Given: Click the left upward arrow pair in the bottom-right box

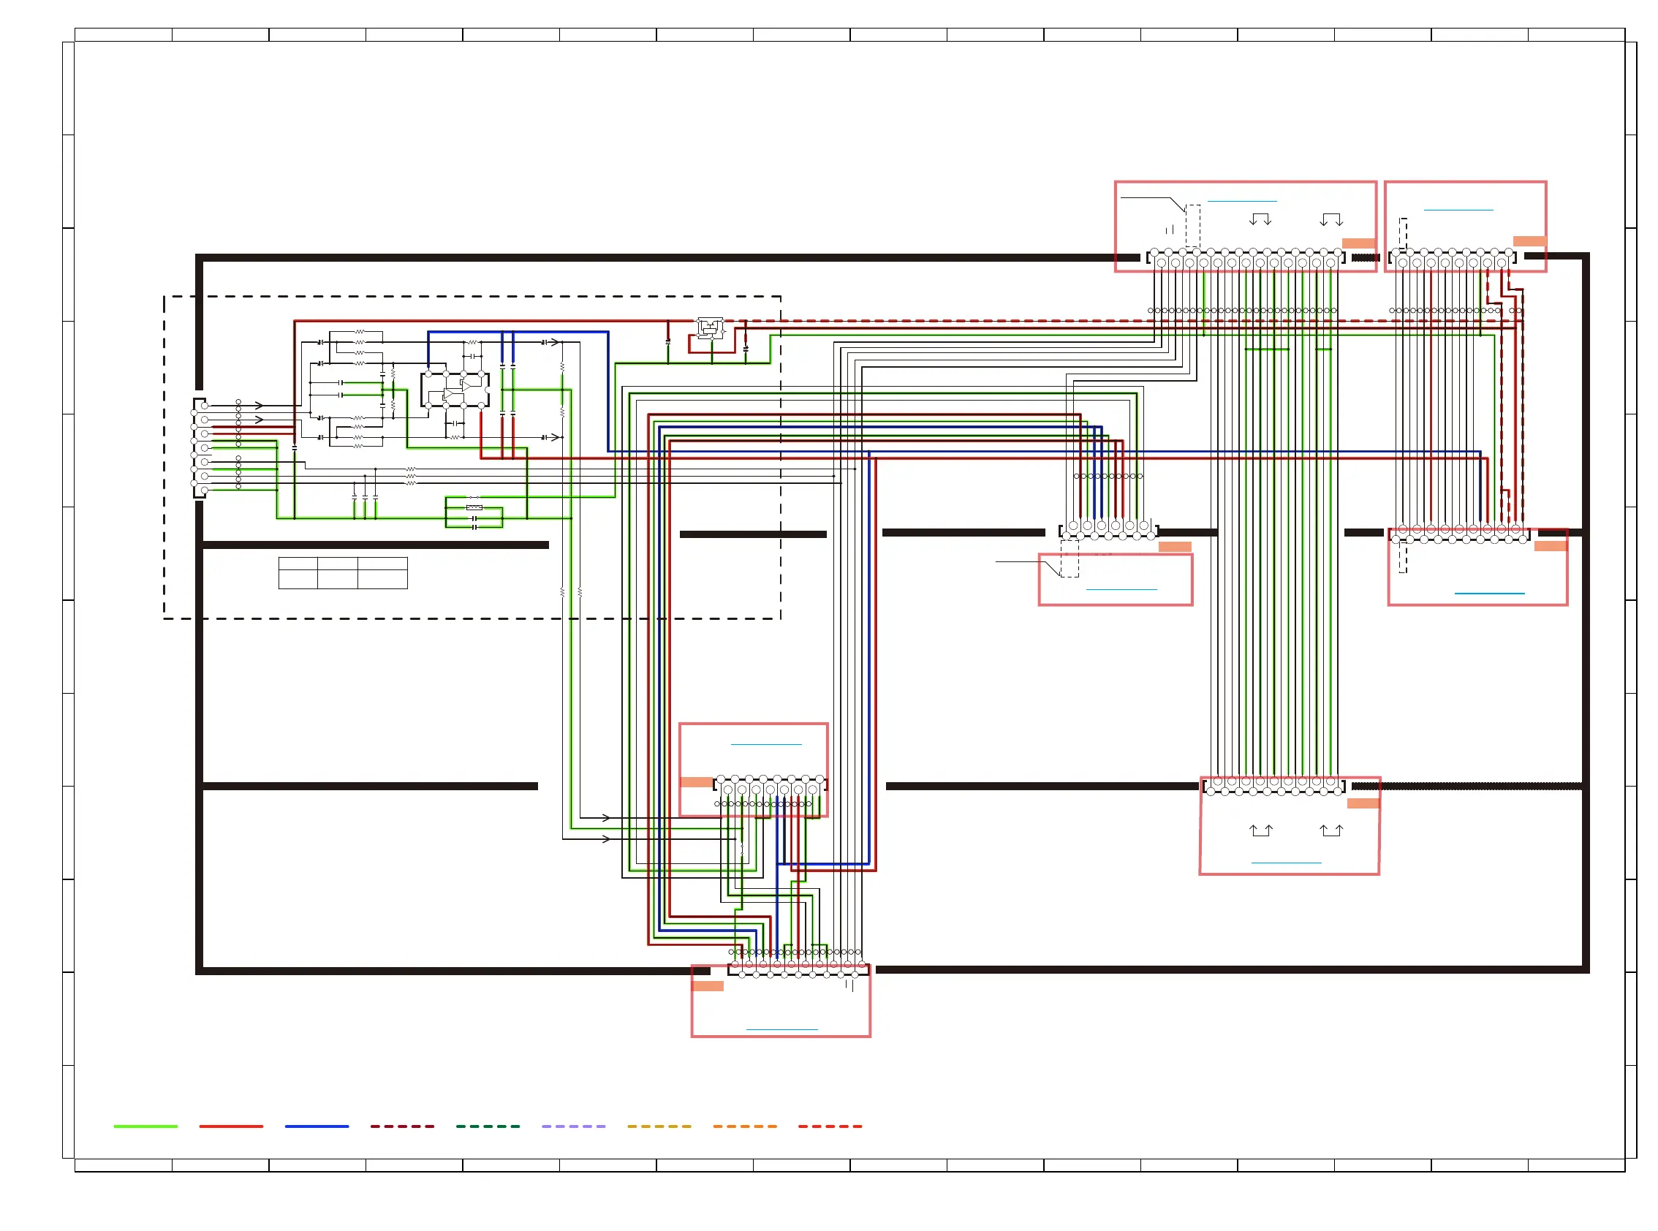Looking at the screenshot, I should click(x=1261, y=830).
